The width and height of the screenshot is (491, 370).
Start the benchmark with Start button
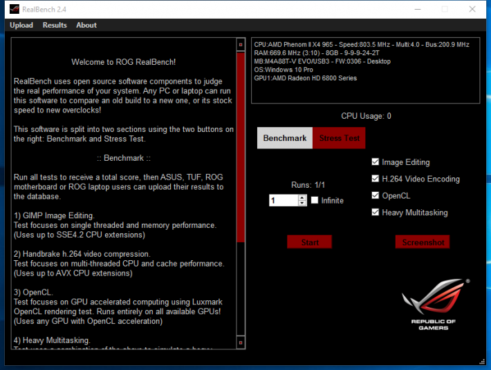309,242
